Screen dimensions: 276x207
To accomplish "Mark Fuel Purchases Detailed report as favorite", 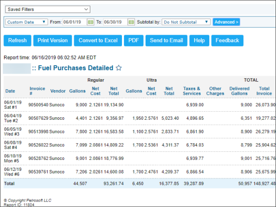I will pyautogui.click(x=118, y=68).
